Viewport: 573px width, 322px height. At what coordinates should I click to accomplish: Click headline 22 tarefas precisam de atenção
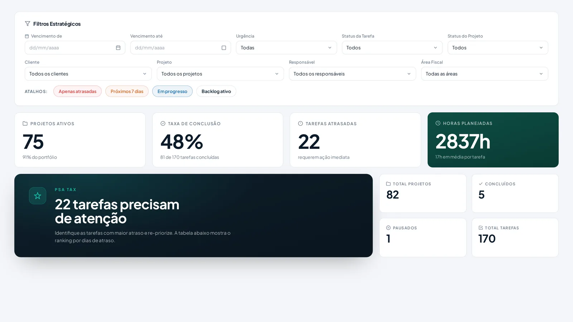pos(117,211)
